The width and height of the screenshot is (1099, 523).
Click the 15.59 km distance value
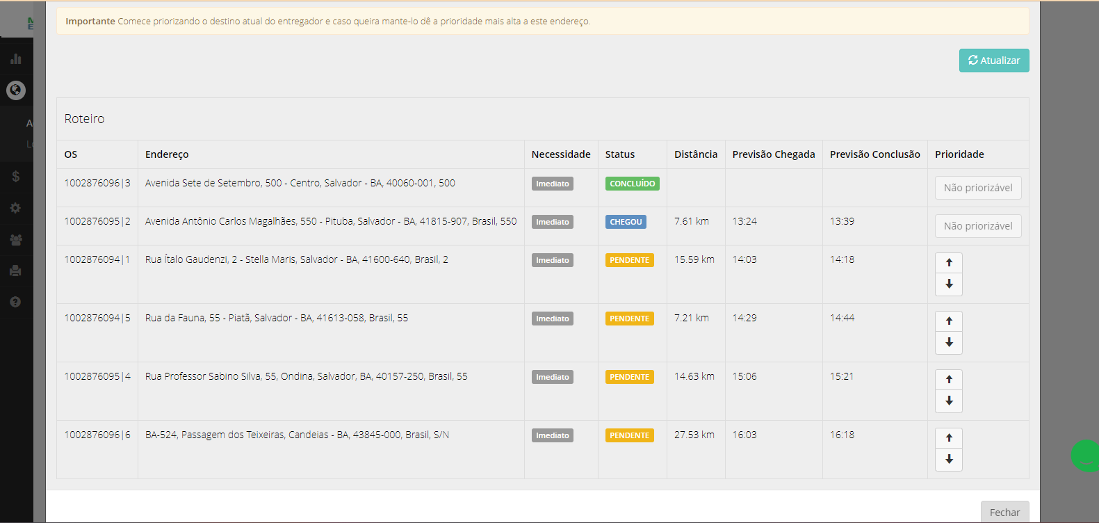(x=694, y=259)
